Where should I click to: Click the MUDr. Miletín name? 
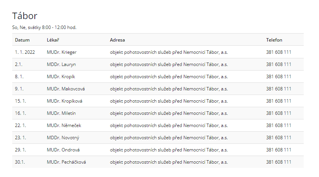[62, 113]
